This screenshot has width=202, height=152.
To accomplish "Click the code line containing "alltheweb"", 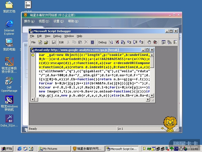I will [x=94, y=71].
